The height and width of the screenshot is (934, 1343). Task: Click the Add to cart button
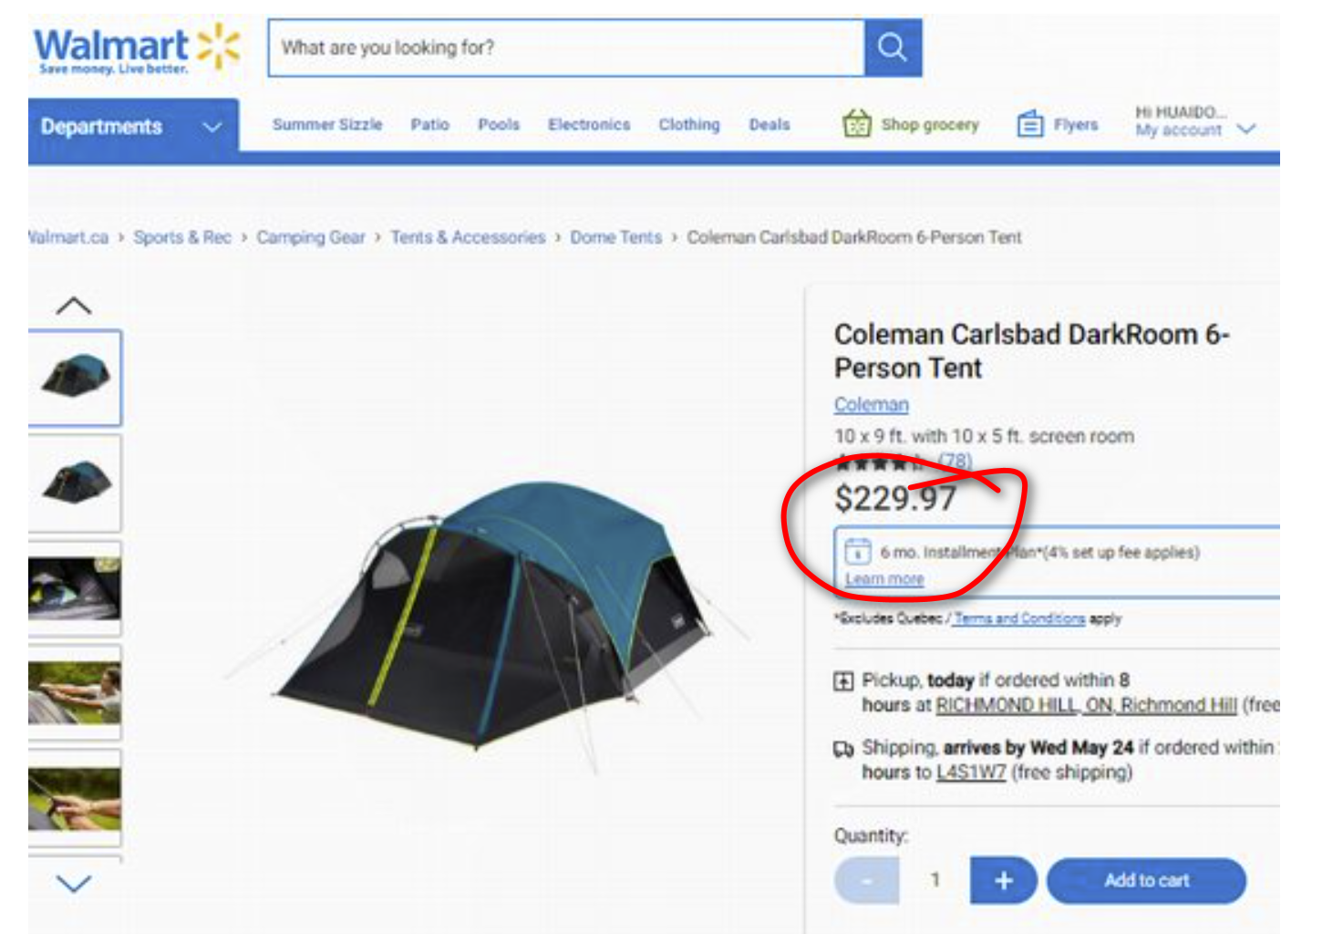click(x=1146, y=880)
